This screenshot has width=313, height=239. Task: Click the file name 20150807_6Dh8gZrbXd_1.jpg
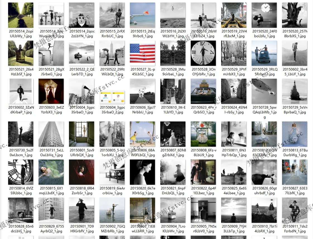click(x=173, y=153)
